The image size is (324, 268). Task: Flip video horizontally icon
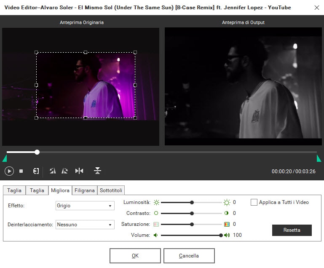click(79, 171)
